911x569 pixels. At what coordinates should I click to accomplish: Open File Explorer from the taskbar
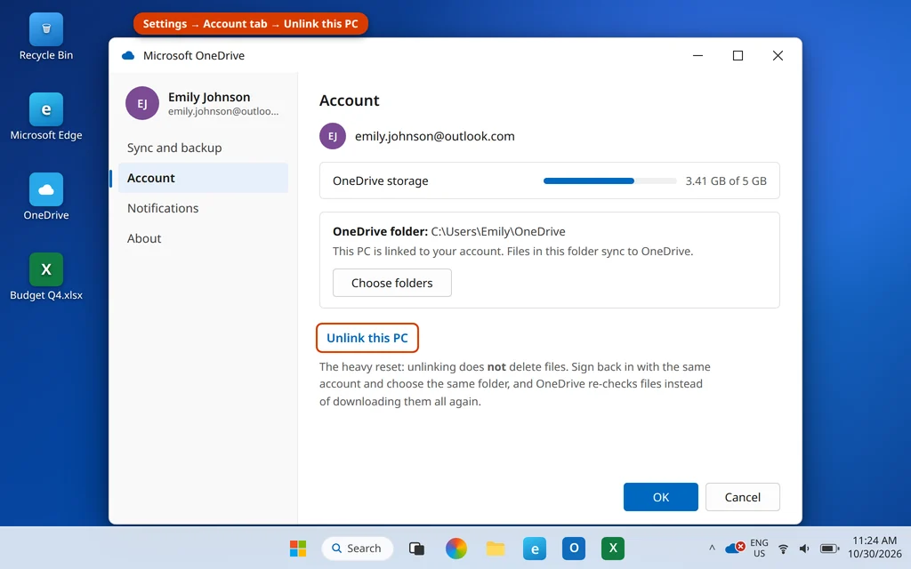pos(496,548)
